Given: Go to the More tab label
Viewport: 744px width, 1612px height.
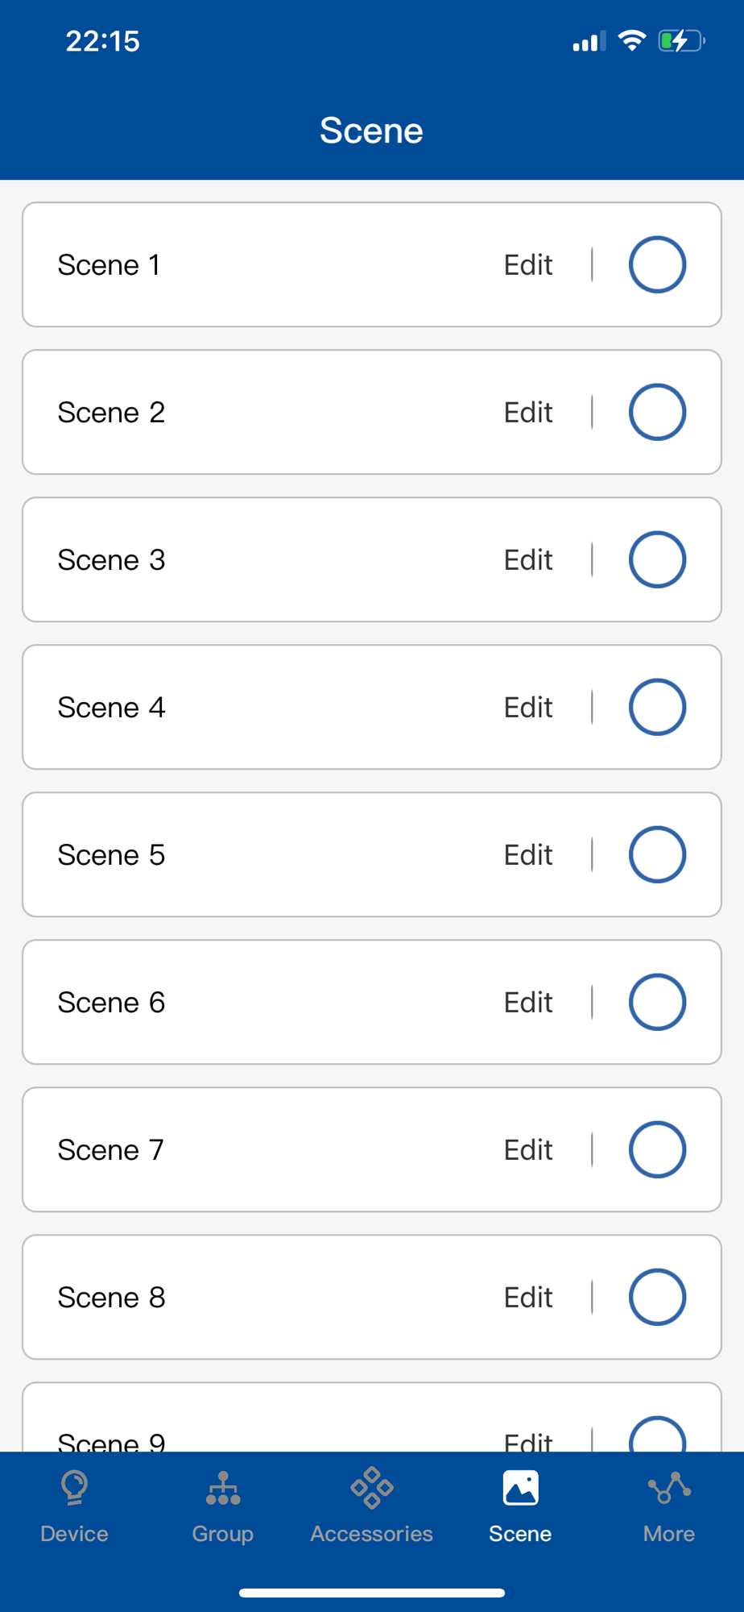Looking at the screenshot, I should tap(669, 1533).
